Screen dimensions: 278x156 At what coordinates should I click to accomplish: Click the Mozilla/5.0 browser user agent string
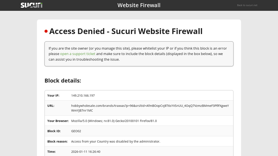114,121
